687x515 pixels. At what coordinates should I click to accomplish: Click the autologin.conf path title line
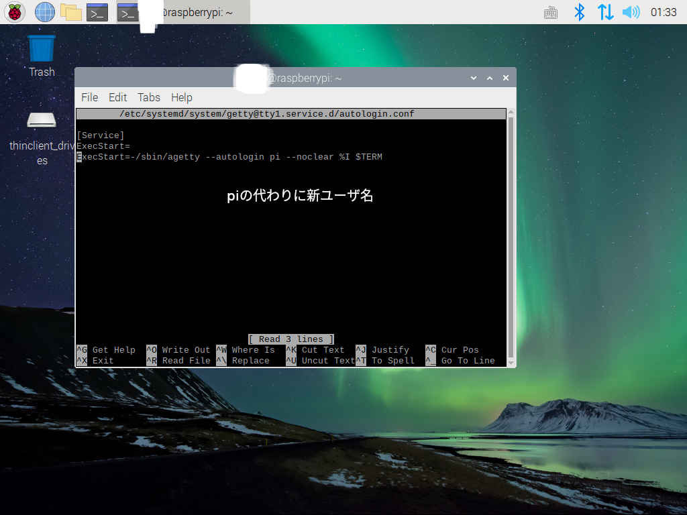click(x=267, y=114)
